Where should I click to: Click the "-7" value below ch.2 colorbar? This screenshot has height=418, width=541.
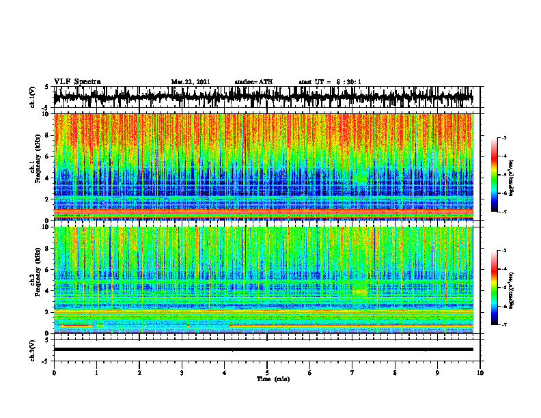503,324
